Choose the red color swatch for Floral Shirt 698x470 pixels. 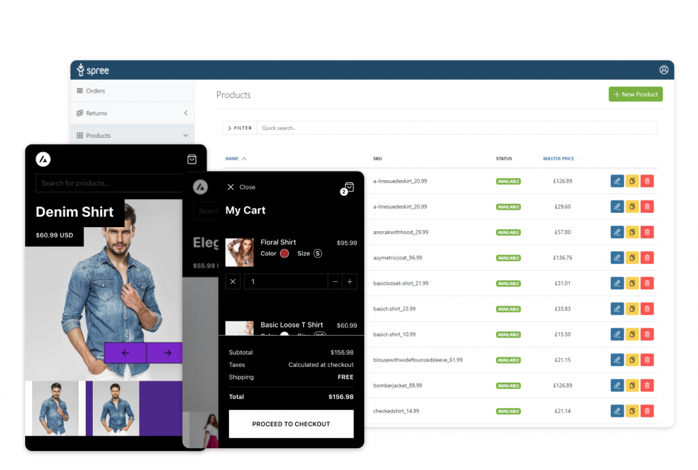tap(284, 254)
